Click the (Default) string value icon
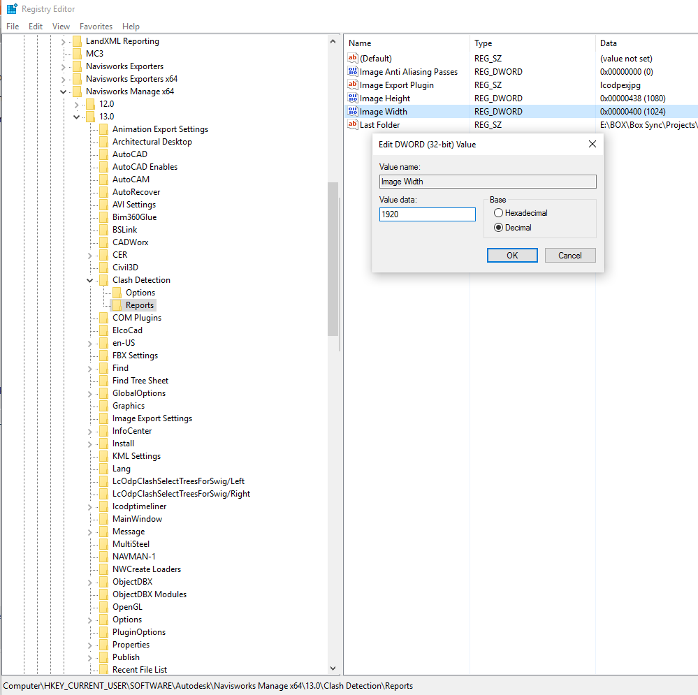The image size is (698, 695). click(x=353, y=58)
